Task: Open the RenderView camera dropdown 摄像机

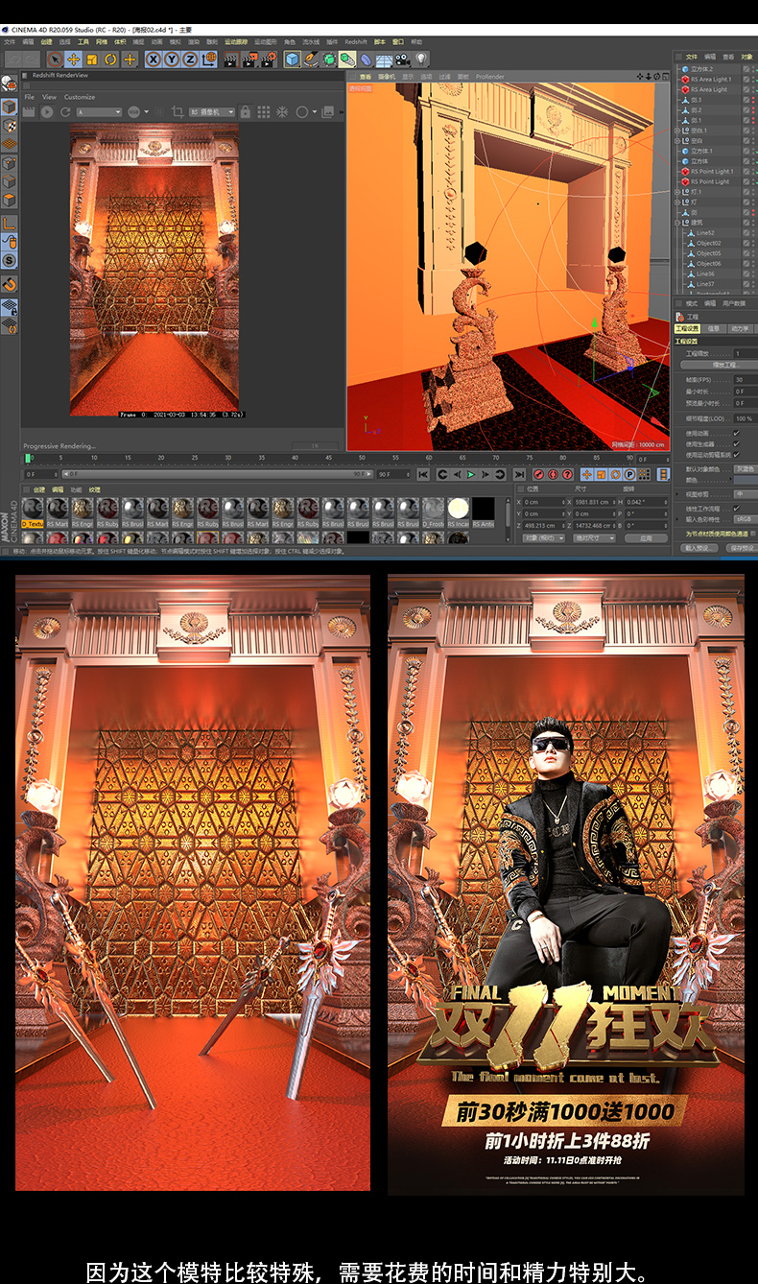Action: (212, 112)
